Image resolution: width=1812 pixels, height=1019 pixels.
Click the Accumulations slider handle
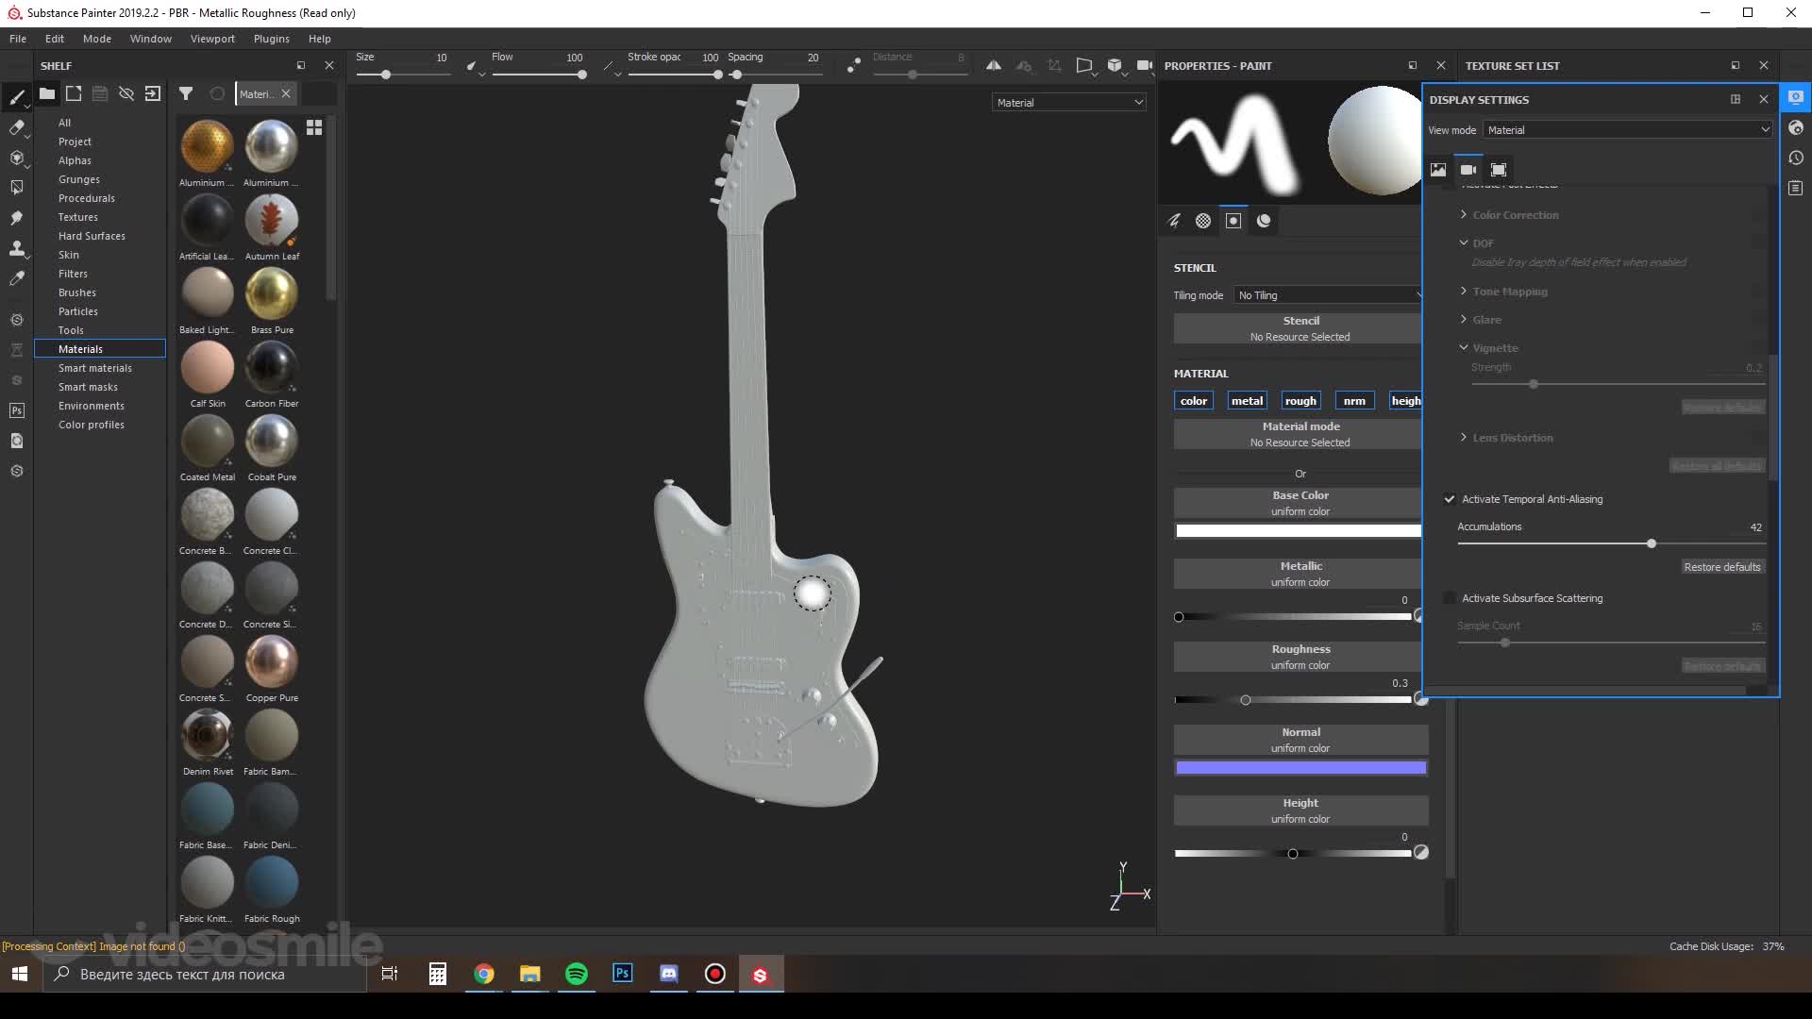[1652, 543]
